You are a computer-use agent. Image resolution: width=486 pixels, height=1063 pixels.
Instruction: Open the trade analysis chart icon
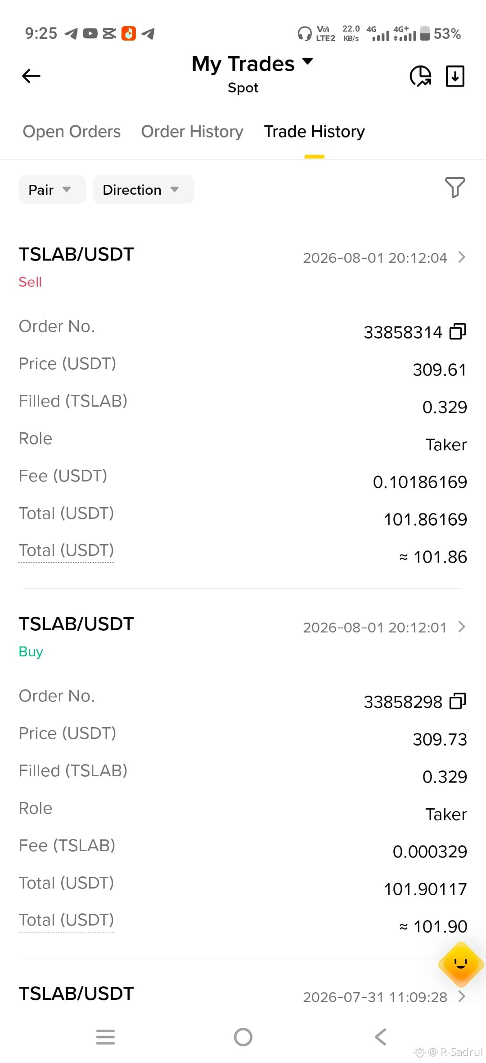(x=420, y=76)
